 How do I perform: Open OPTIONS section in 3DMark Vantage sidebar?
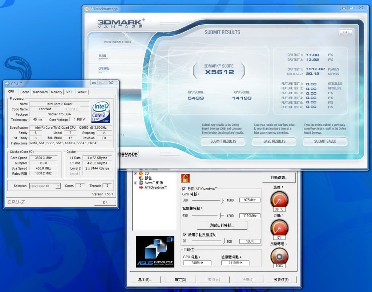point(104,68)
